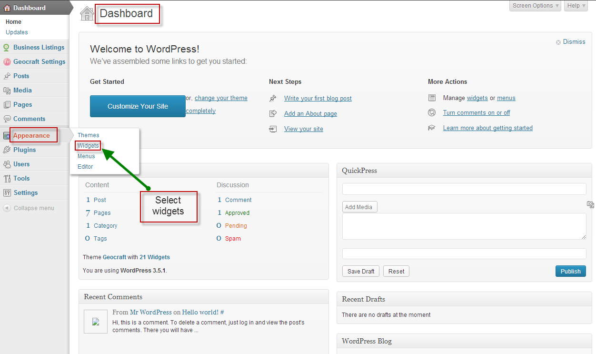Image resolution: width=596 pixels, height=354 pixels.
Task: Open Updates under Dashboard menu
Action: (x=17, y=32)
